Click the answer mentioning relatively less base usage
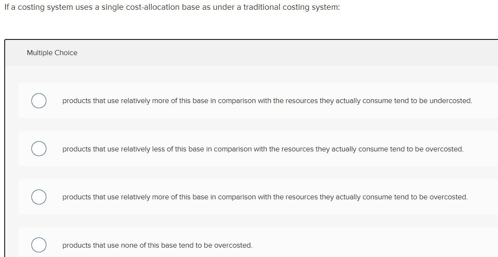 pos(263,149)
